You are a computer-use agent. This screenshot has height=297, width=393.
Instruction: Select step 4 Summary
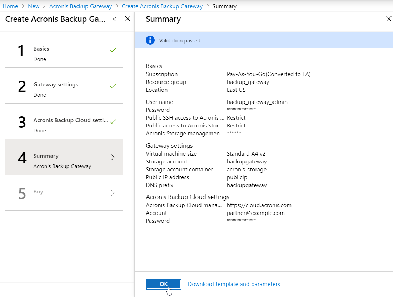click(x=64, y=157)
